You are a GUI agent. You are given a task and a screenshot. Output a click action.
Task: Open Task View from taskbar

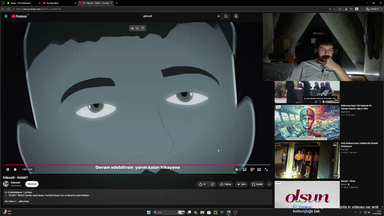pos(189,212)
